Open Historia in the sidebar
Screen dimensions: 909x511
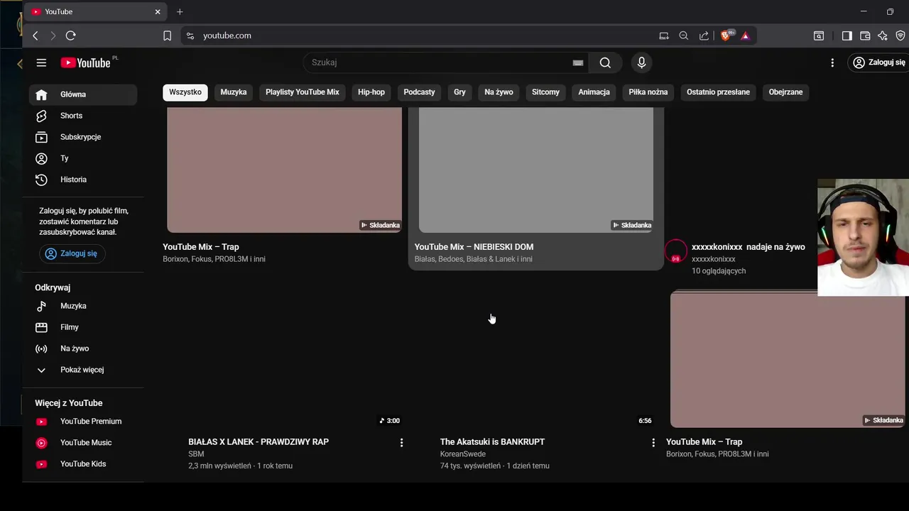tap(83, 180)
